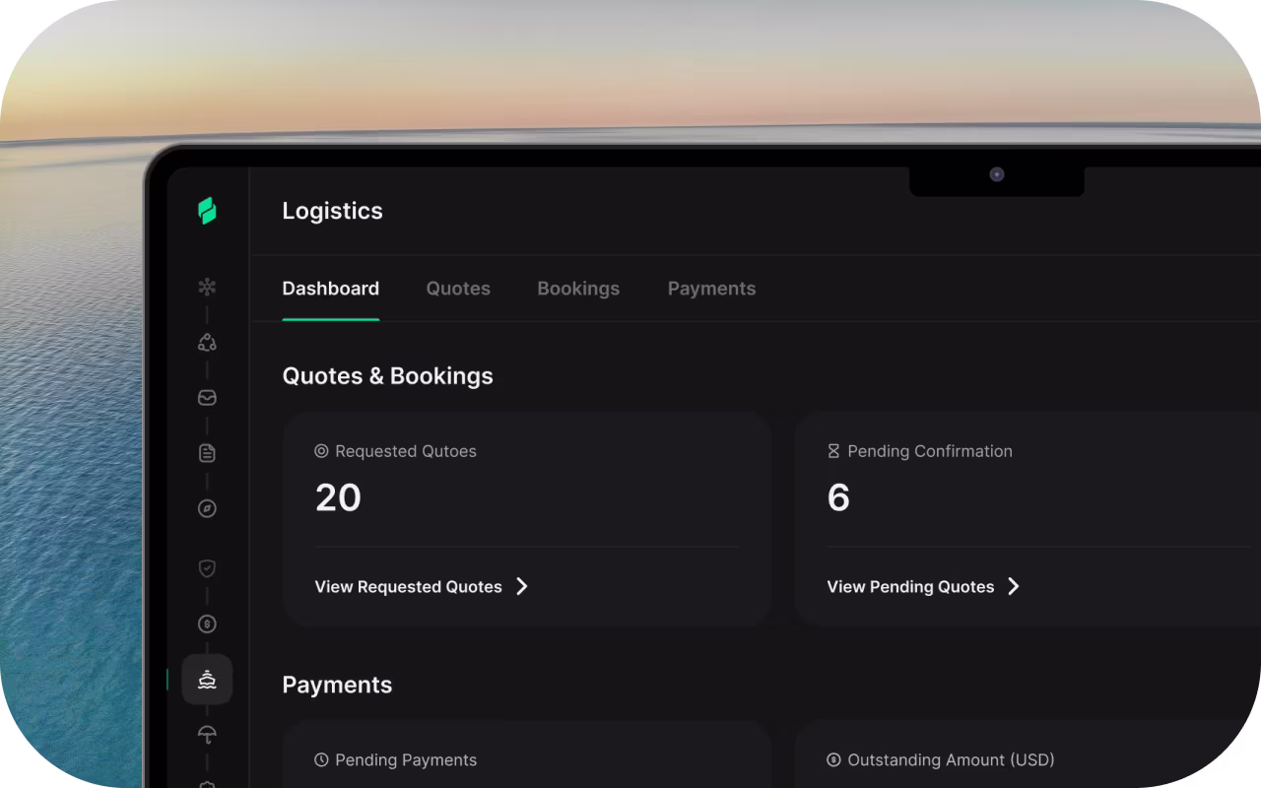Click the clock icon beside Pending Payments

pyautogui.click(x=321, y=760)
